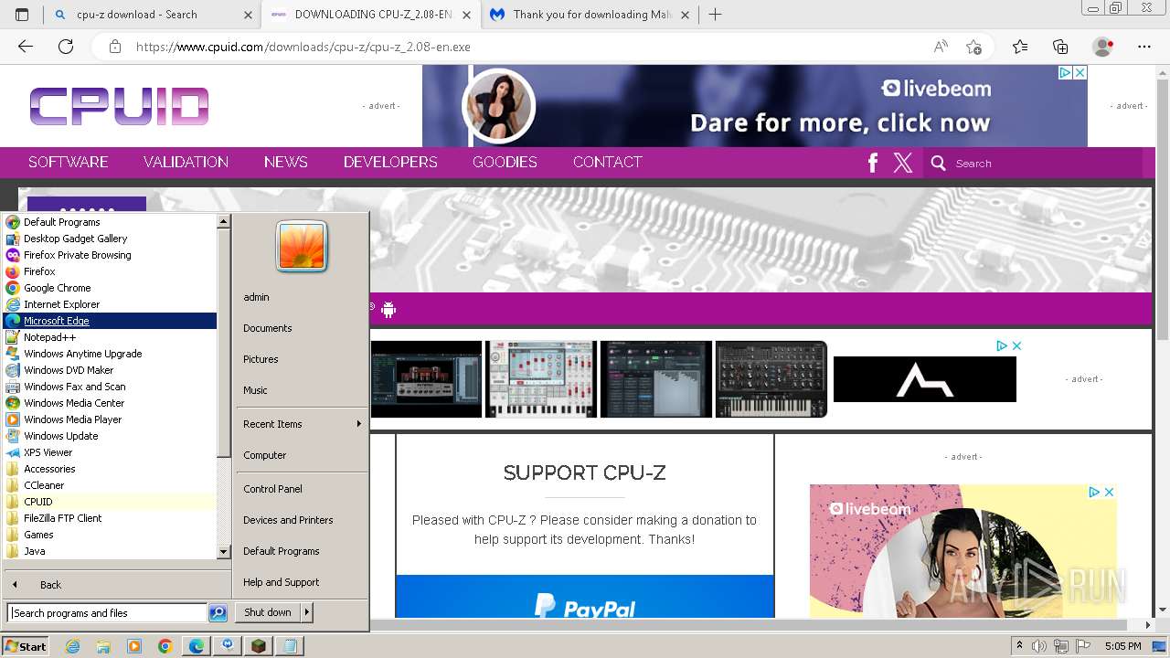The image size is (1170, 658).
Task: Open Malwarebytes taskbar button
Action: pyautogui.click(x=228, y=646)
